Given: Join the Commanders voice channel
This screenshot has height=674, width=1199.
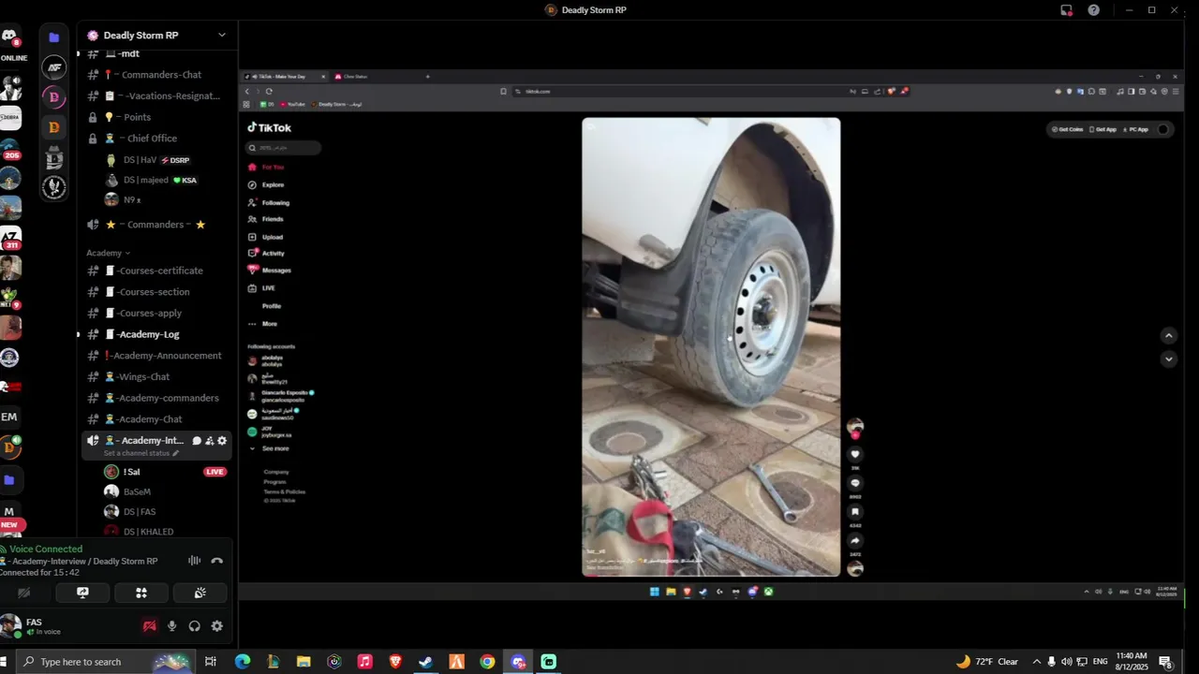Looking at the screenshot, I should point(157,225).
